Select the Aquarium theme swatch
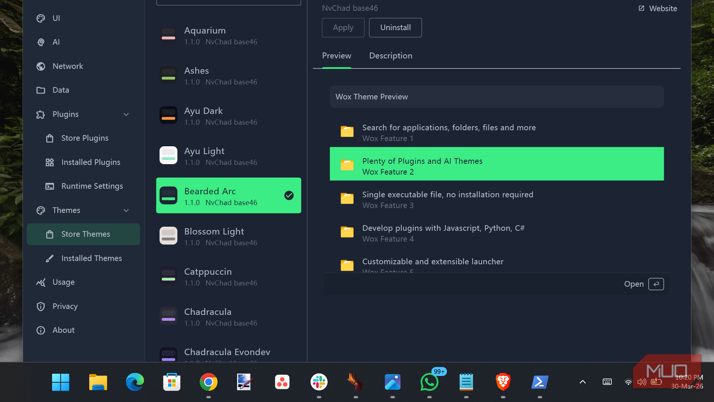Image resolution: width=714 pixels, height=402 pixels. point(168,35)
